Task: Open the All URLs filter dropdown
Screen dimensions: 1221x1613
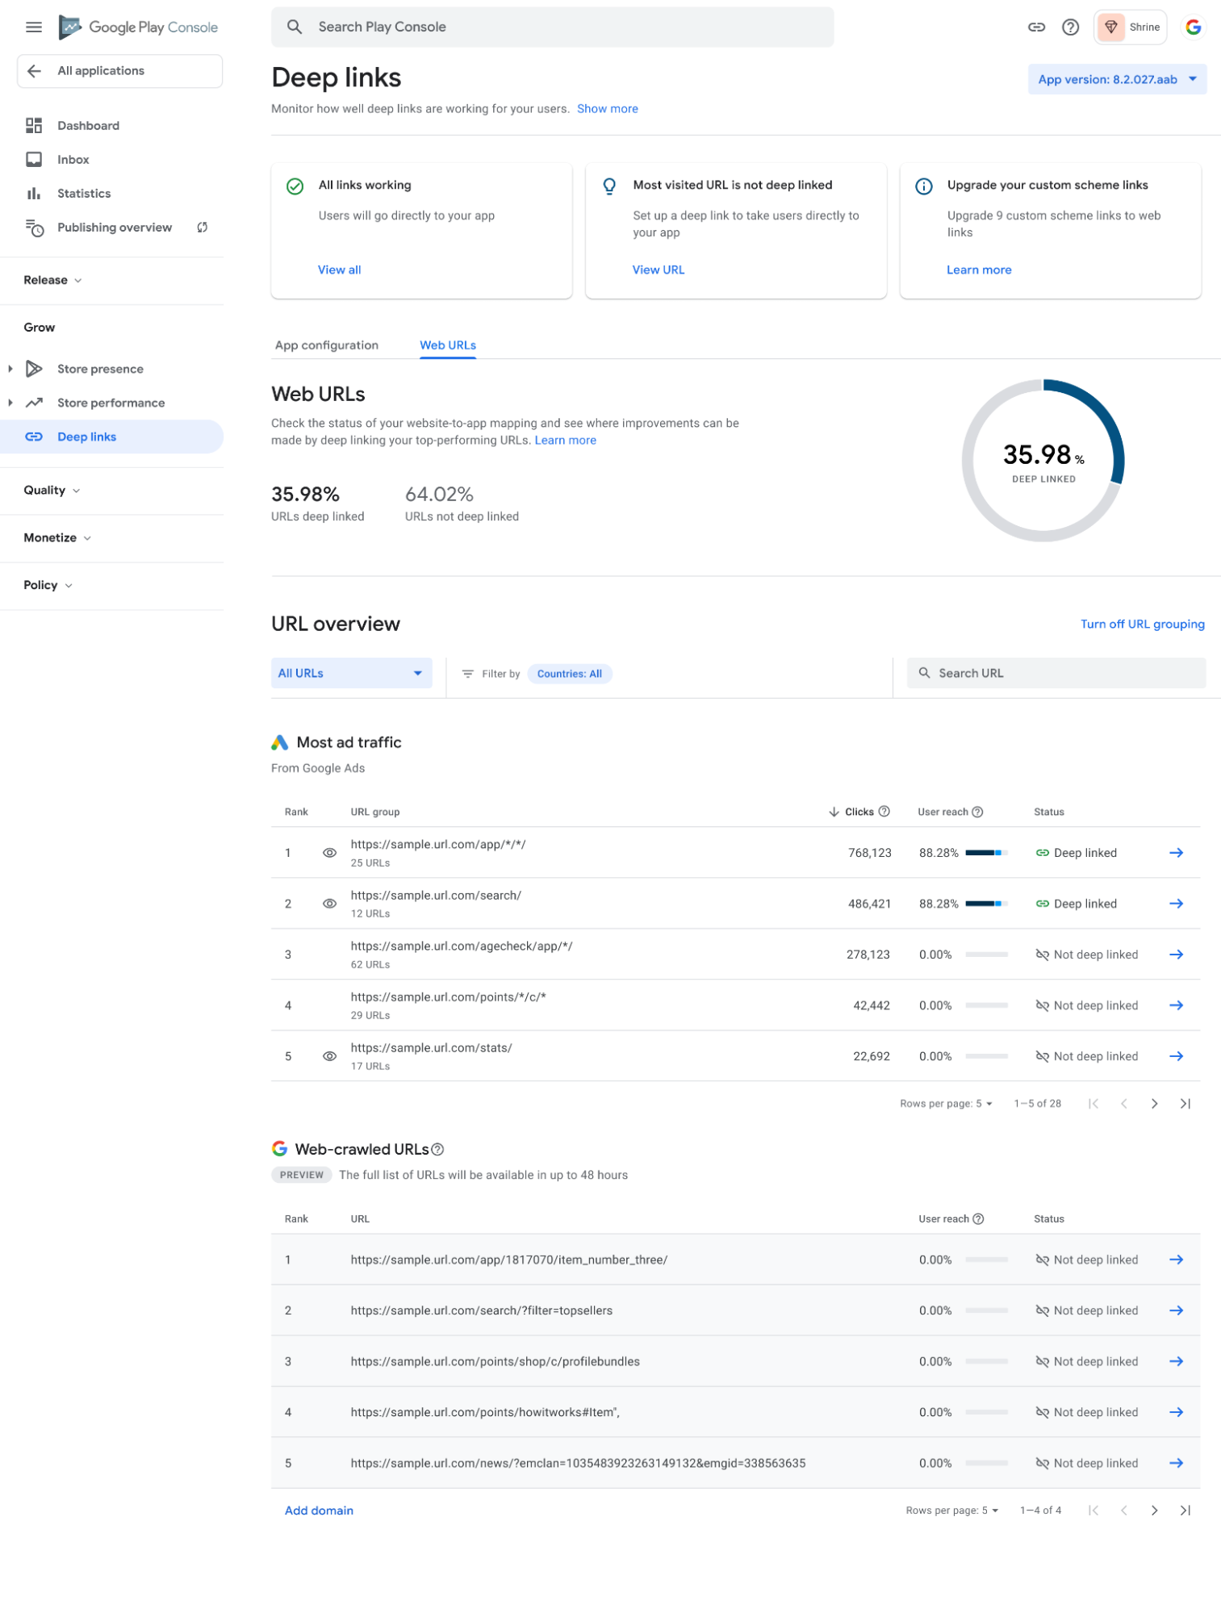Action: 351,674
